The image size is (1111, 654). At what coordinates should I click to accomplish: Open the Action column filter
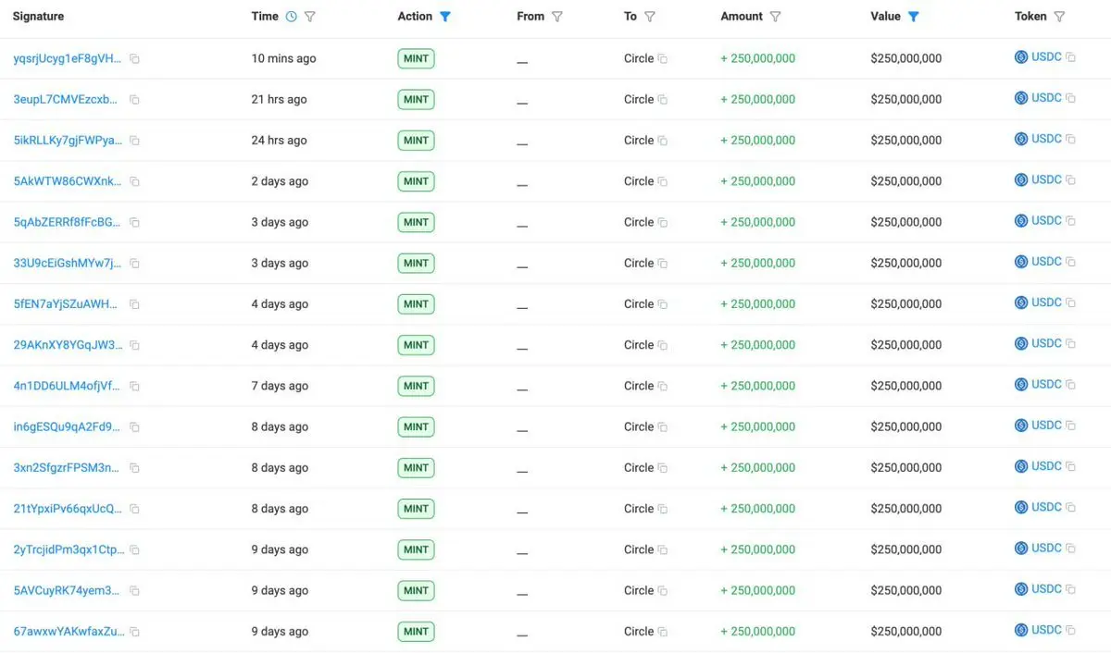coord(445,17)
